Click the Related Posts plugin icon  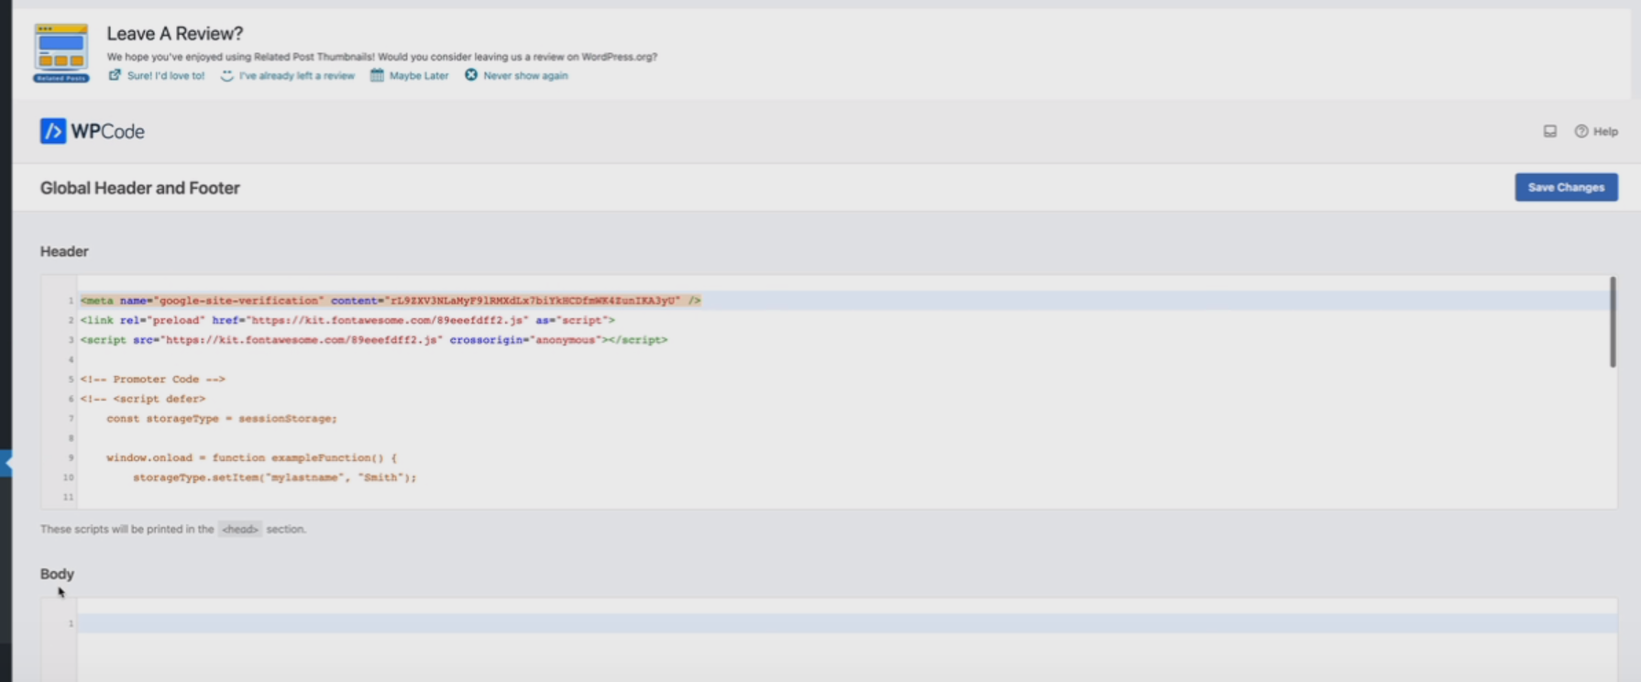click(x=61, y=53)
